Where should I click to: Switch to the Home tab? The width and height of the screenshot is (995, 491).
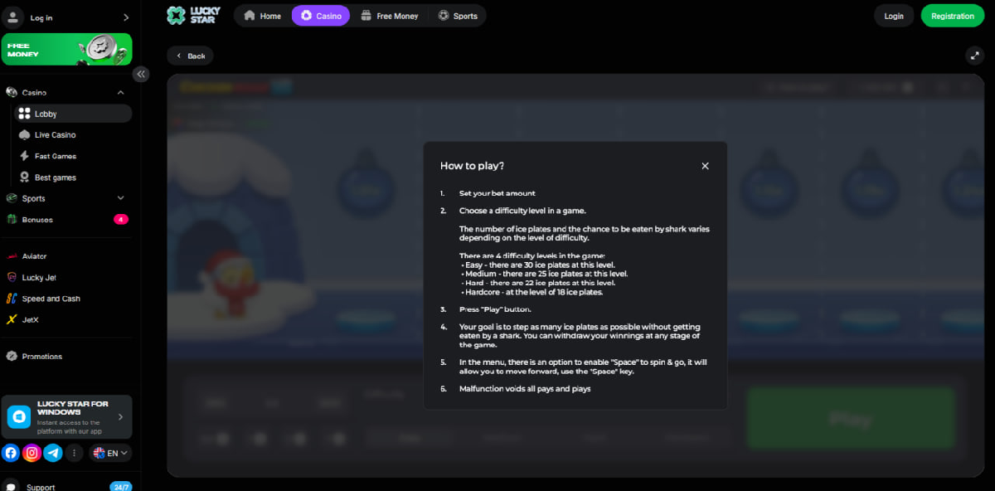[x=263, y=15]
